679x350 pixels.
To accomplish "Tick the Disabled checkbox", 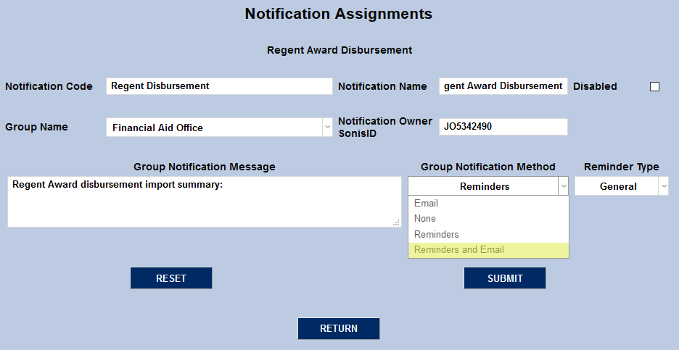I will [x=654, y=86].
